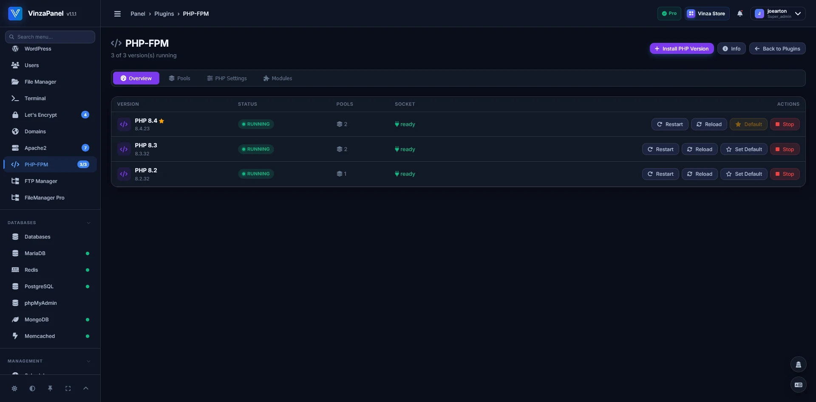Open Redis in the sidebar

pos(50,270)
